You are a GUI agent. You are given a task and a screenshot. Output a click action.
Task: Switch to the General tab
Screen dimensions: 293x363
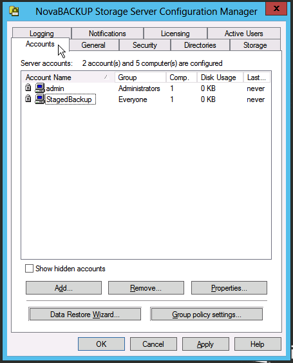(93, 45)
